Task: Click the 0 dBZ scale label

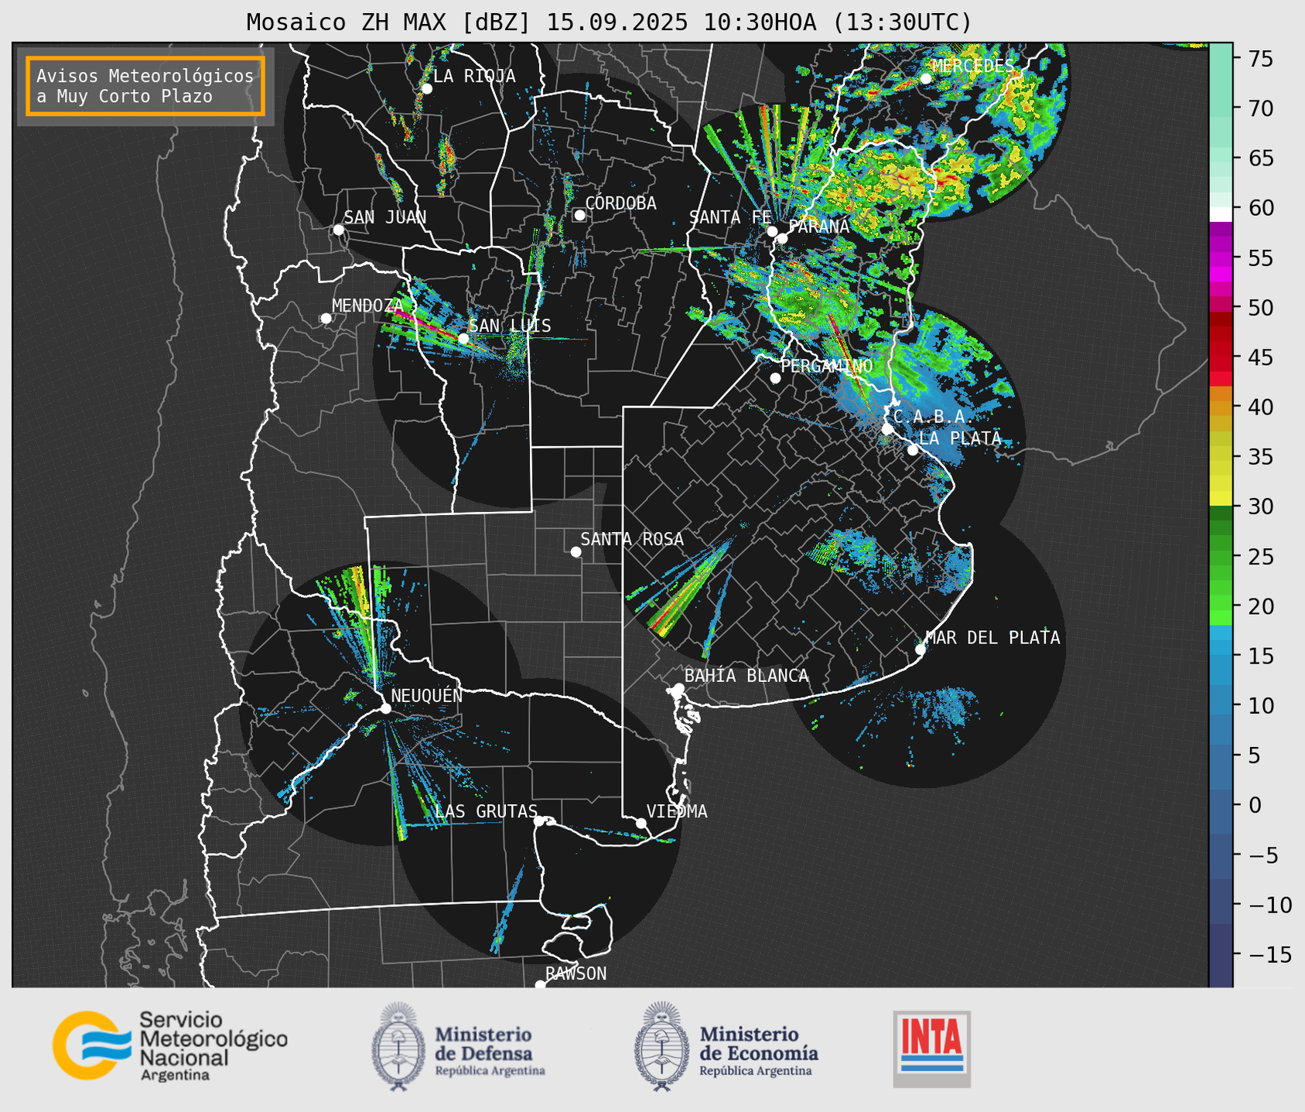Action: tap(1255, 806)
